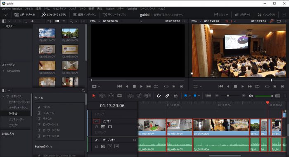The width and height of the screenshot is (289, 157).
Task: Open the タイムライン menu
Action: click(x=59, y=9)
